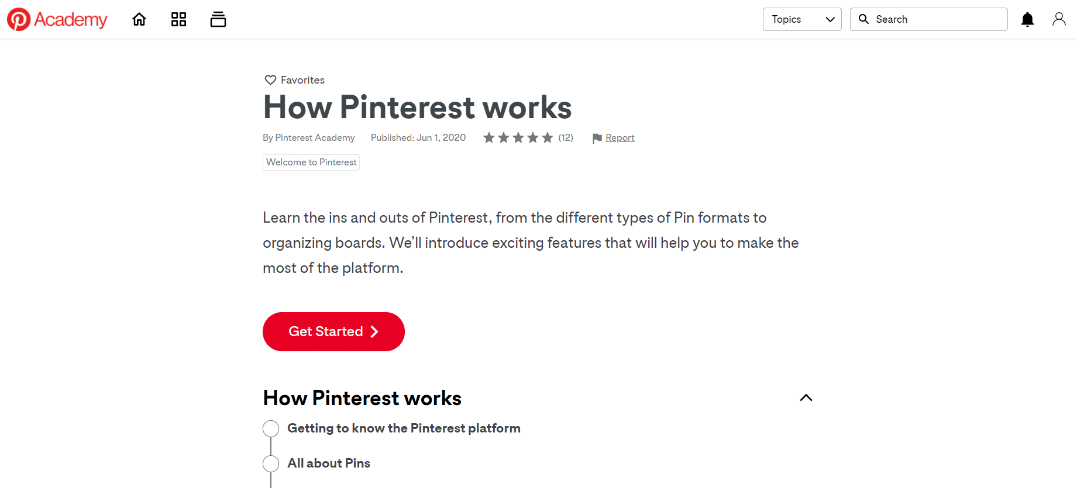Rate the course five stars

coord(548,138)
